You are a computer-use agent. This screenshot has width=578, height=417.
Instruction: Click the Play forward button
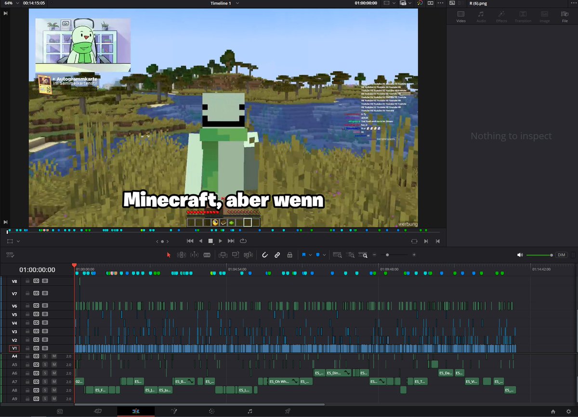point(221,241)
